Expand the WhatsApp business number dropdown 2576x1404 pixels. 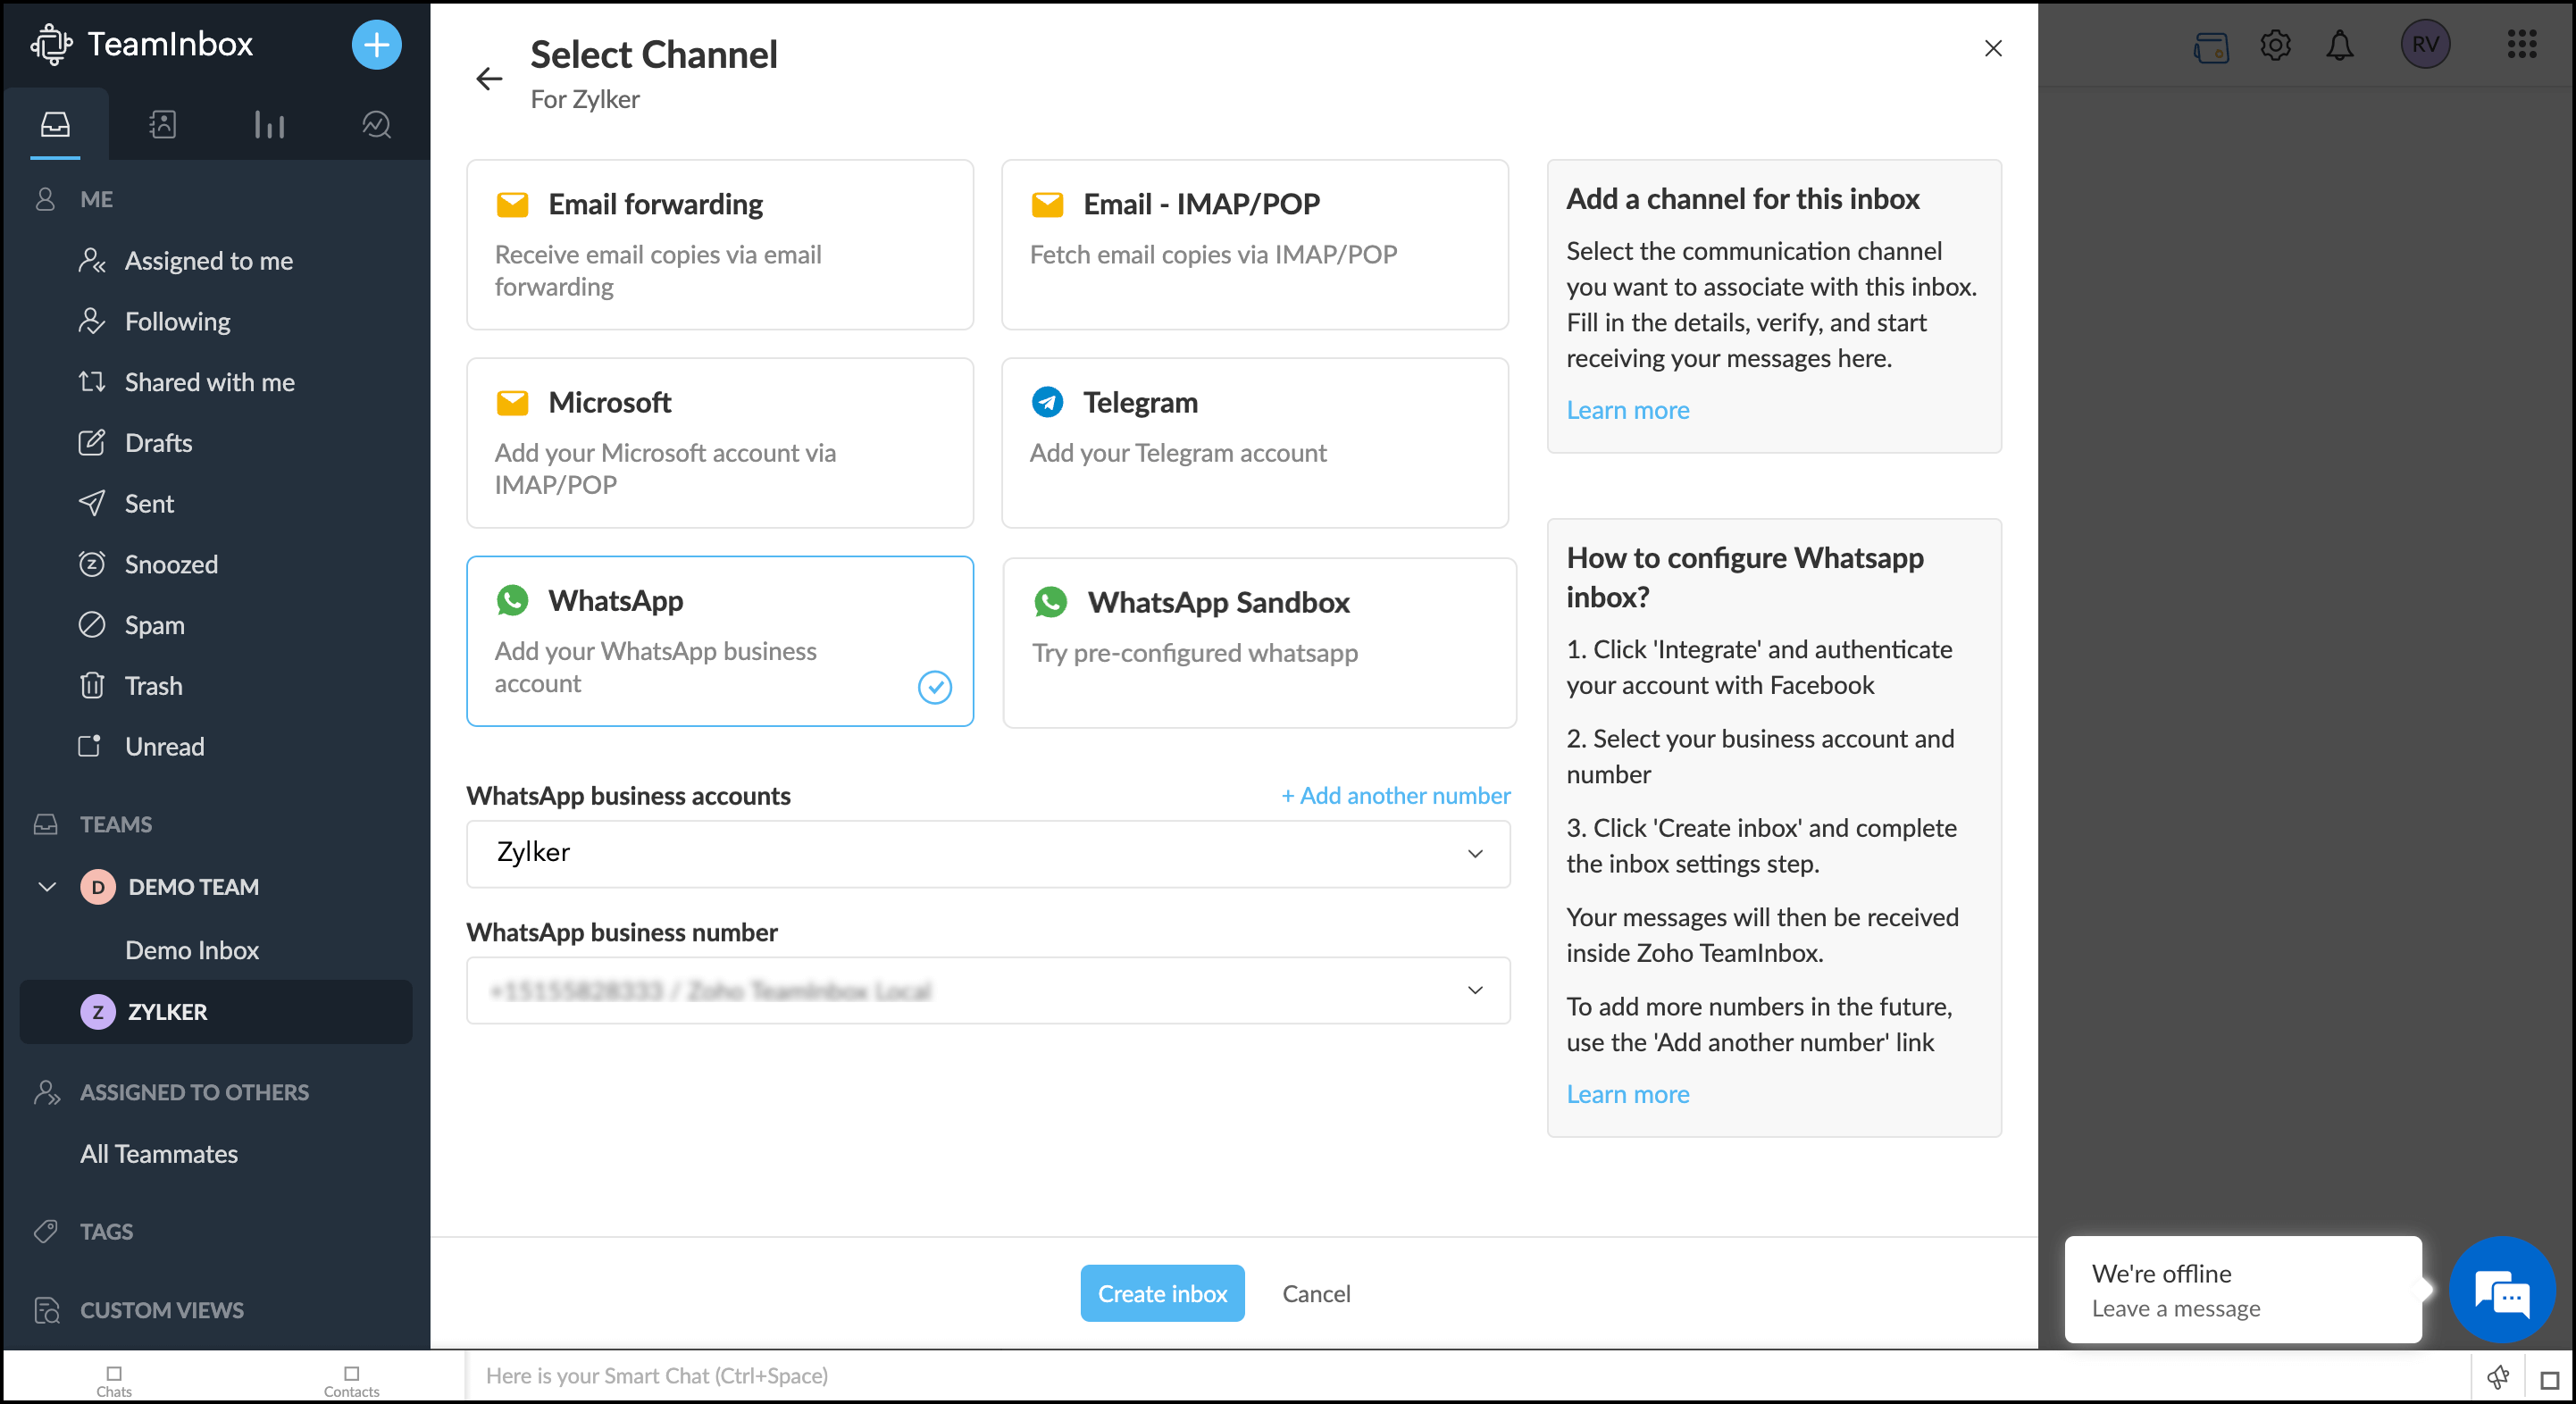click(x=988, y=990)
